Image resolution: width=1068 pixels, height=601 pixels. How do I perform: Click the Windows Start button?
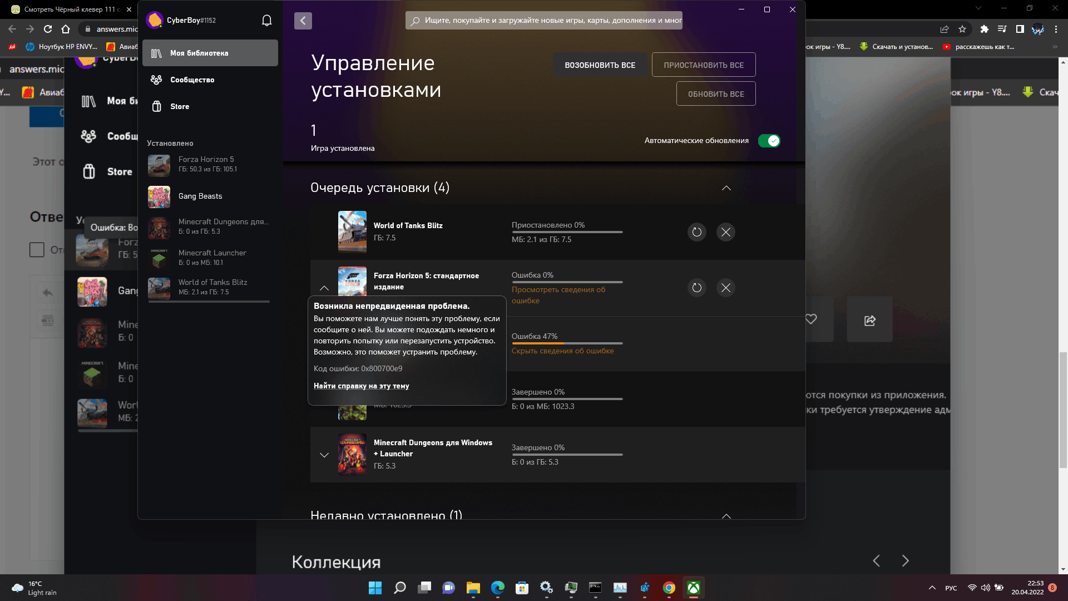tap(375, 588)
